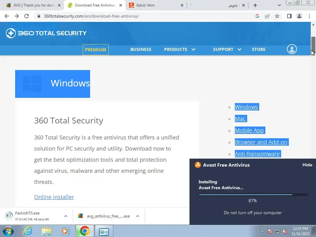This screenshot has width=316, height=237.
Task: Open a new browser tab
Action: (x=255, y=6)
